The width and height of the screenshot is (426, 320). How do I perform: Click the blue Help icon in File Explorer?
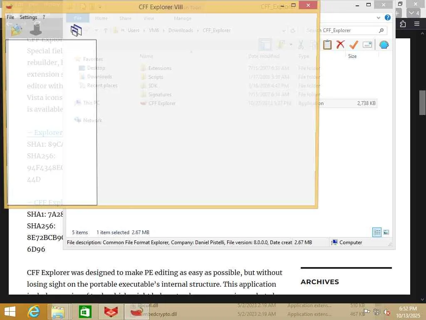(x=388, y=17)
